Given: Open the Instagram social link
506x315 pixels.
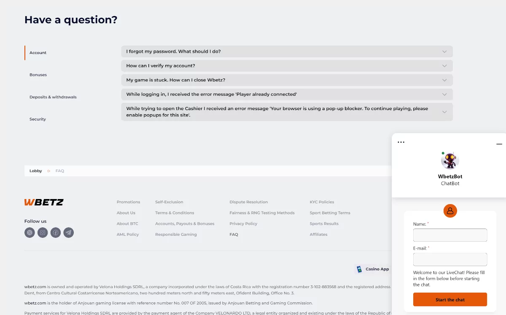Looking at the screenshot, I should [x=43, y=232].
